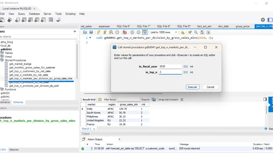Click the horizontal scrollbar under the SQL editor
Viewport: 273px width, 153px height.
123,93
